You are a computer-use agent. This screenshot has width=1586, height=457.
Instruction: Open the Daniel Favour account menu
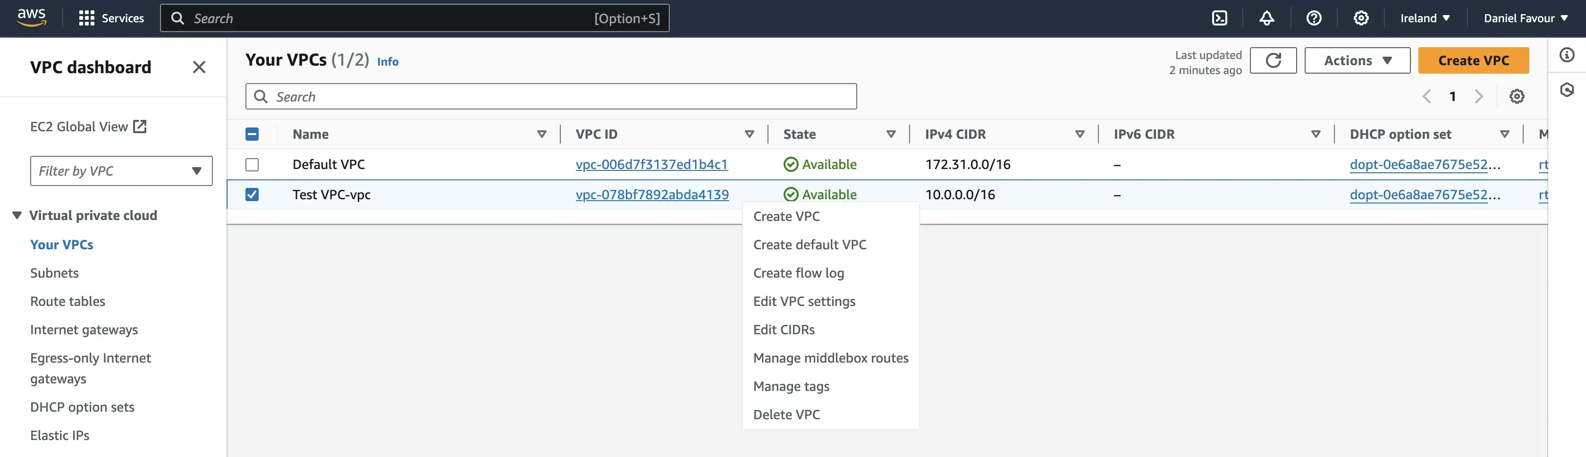[1525, 18]
